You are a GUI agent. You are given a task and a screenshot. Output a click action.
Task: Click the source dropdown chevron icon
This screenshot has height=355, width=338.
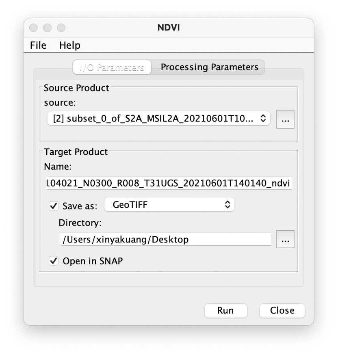(263, 119)
